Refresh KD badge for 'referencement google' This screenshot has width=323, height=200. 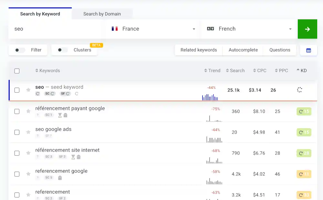304,174
